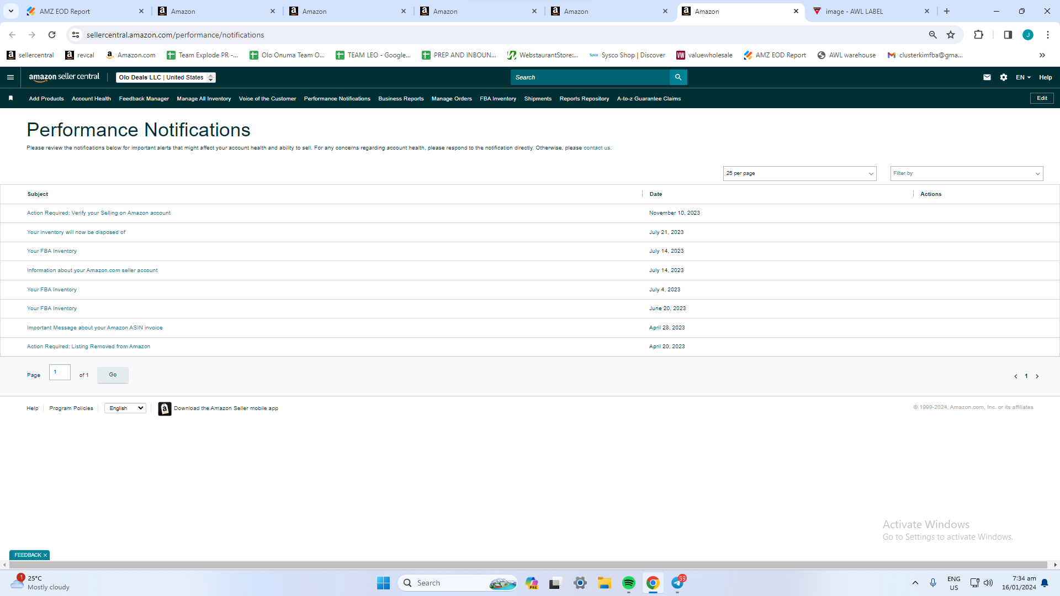Show hidden system tray icons chevron
Image resolution: width=1060 pixels, height=596 pixels.
coord(915,583)
